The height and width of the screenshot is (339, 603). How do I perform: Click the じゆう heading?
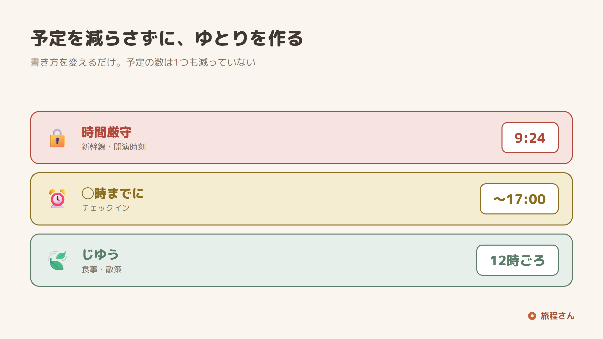tap(100, 255)
